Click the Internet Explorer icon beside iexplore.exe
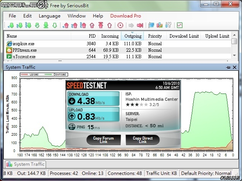The image size is (242, 181). [9, 44]
